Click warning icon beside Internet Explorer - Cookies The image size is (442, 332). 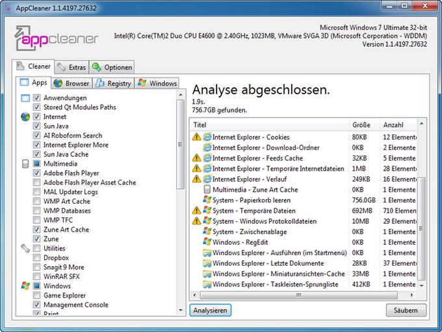196,137
